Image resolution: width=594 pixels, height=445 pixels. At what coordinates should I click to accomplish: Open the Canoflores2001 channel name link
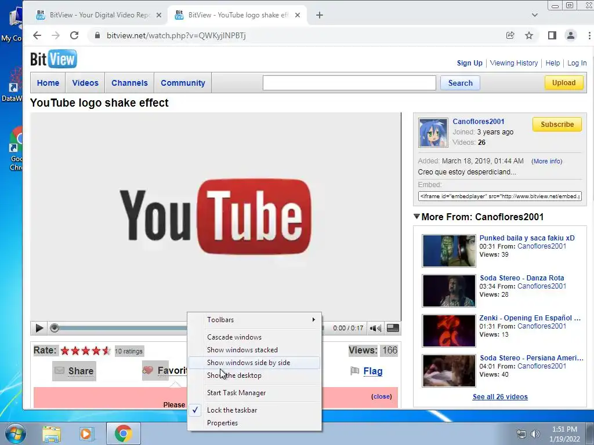click(479, 122)
